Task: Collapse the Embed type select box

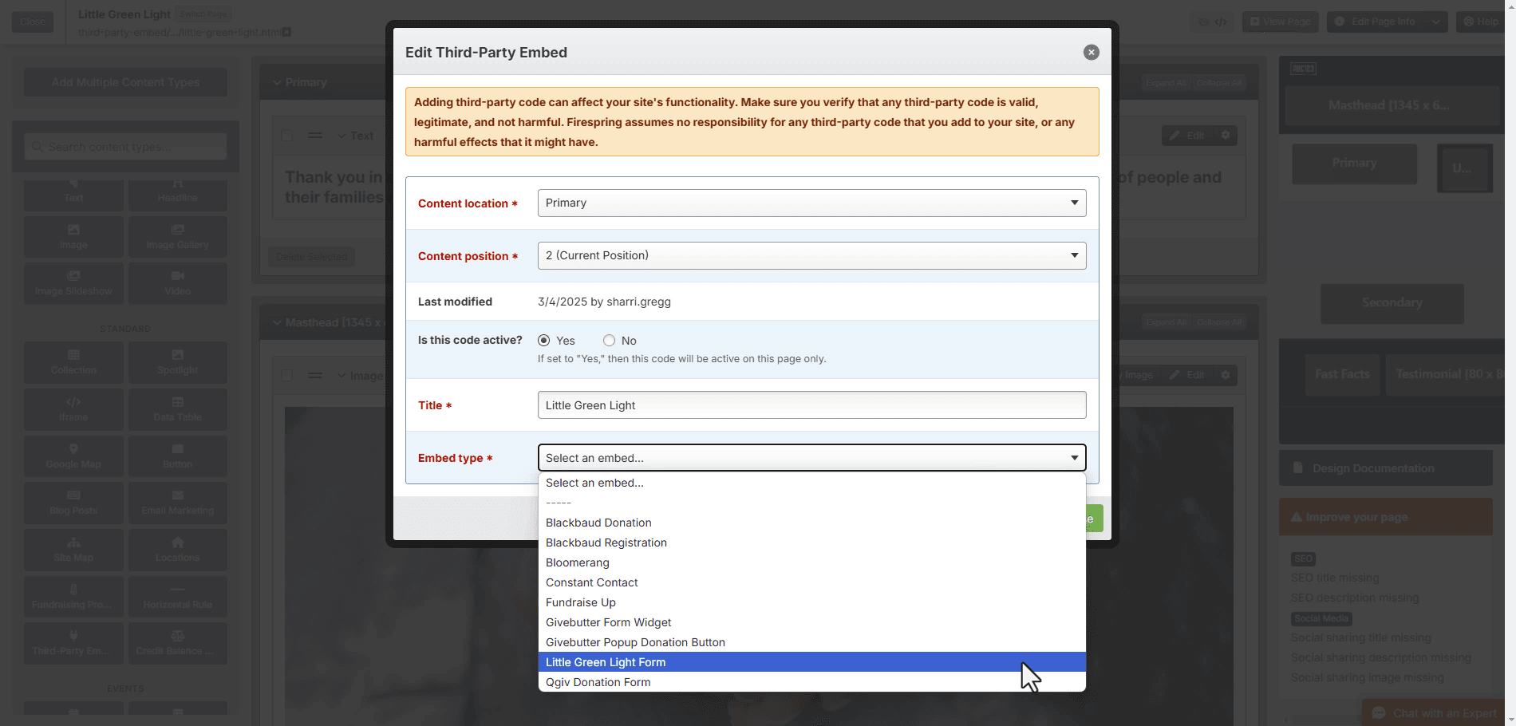Action: point(811,458)
